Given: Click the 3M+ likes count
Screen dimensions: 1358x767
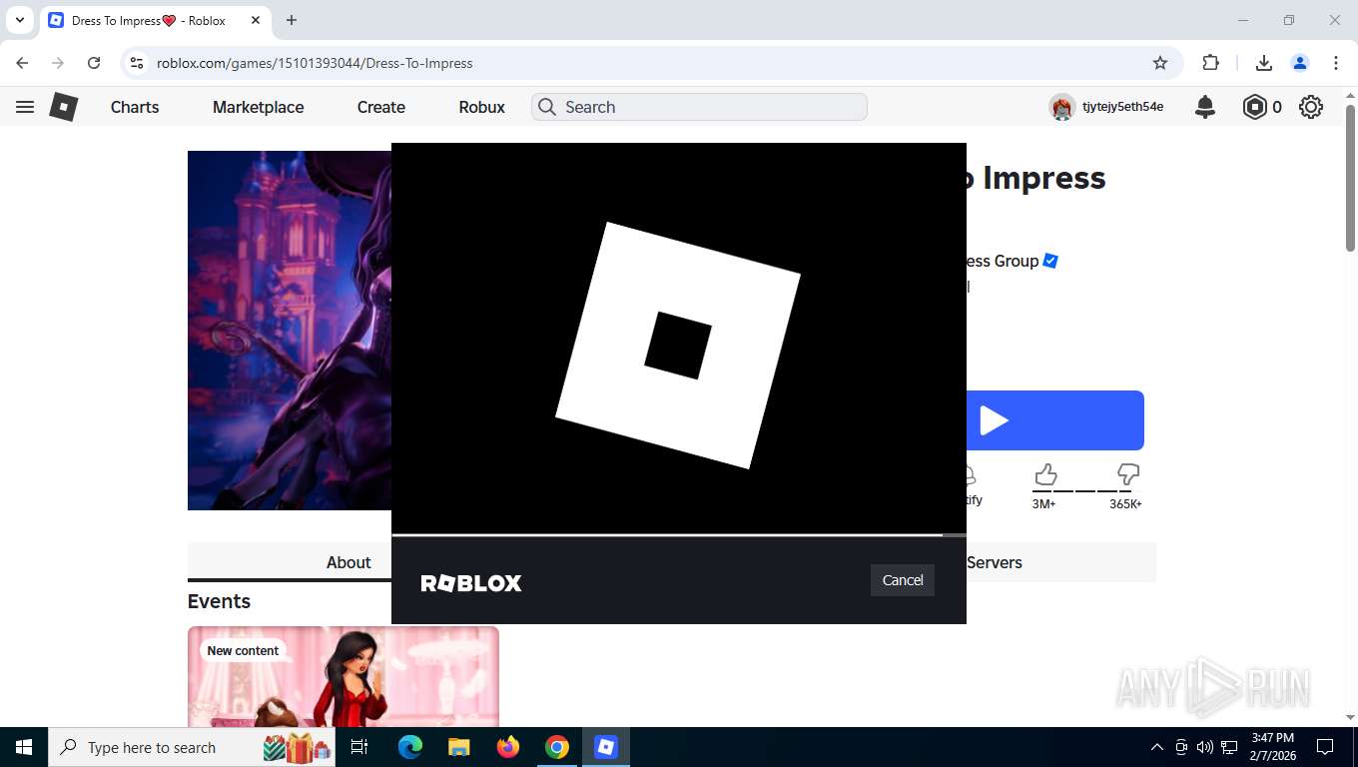Looking at the screenshot, I should 1043,504.
